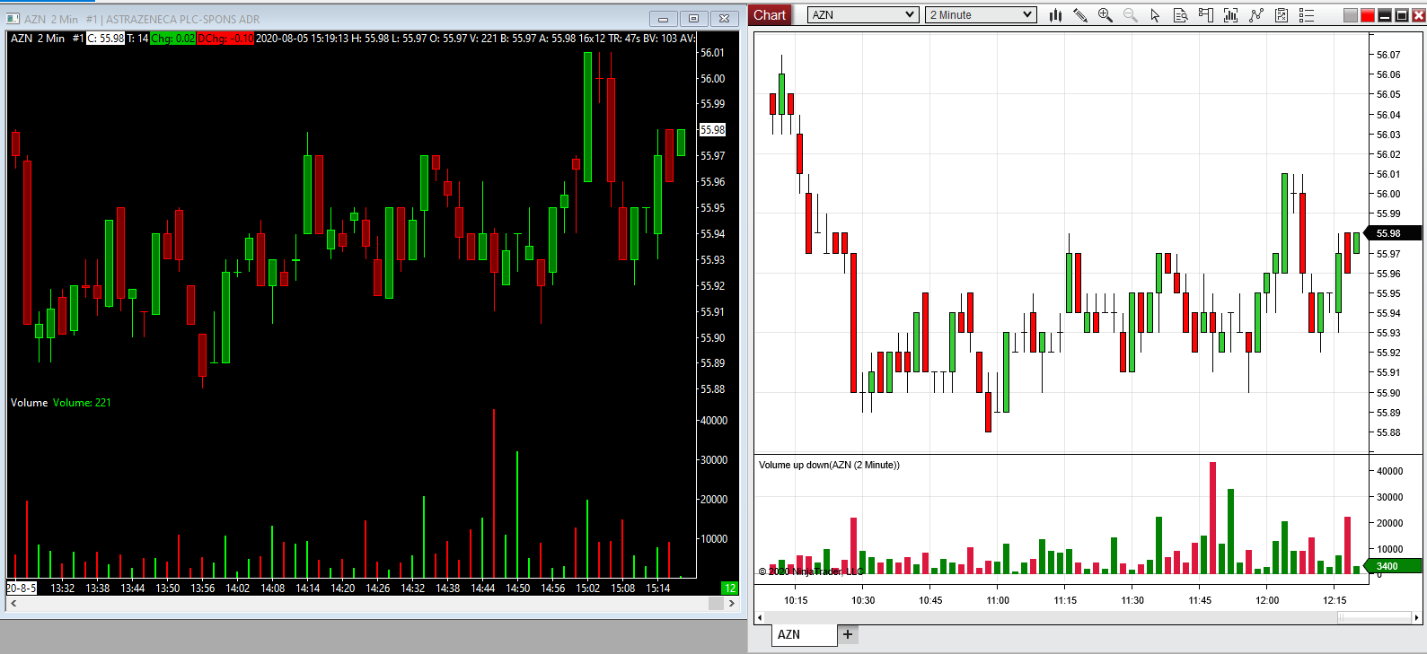Select the AZN chart tab
Viewport: 1427px width, 654px height.
[x=804, y=634]
